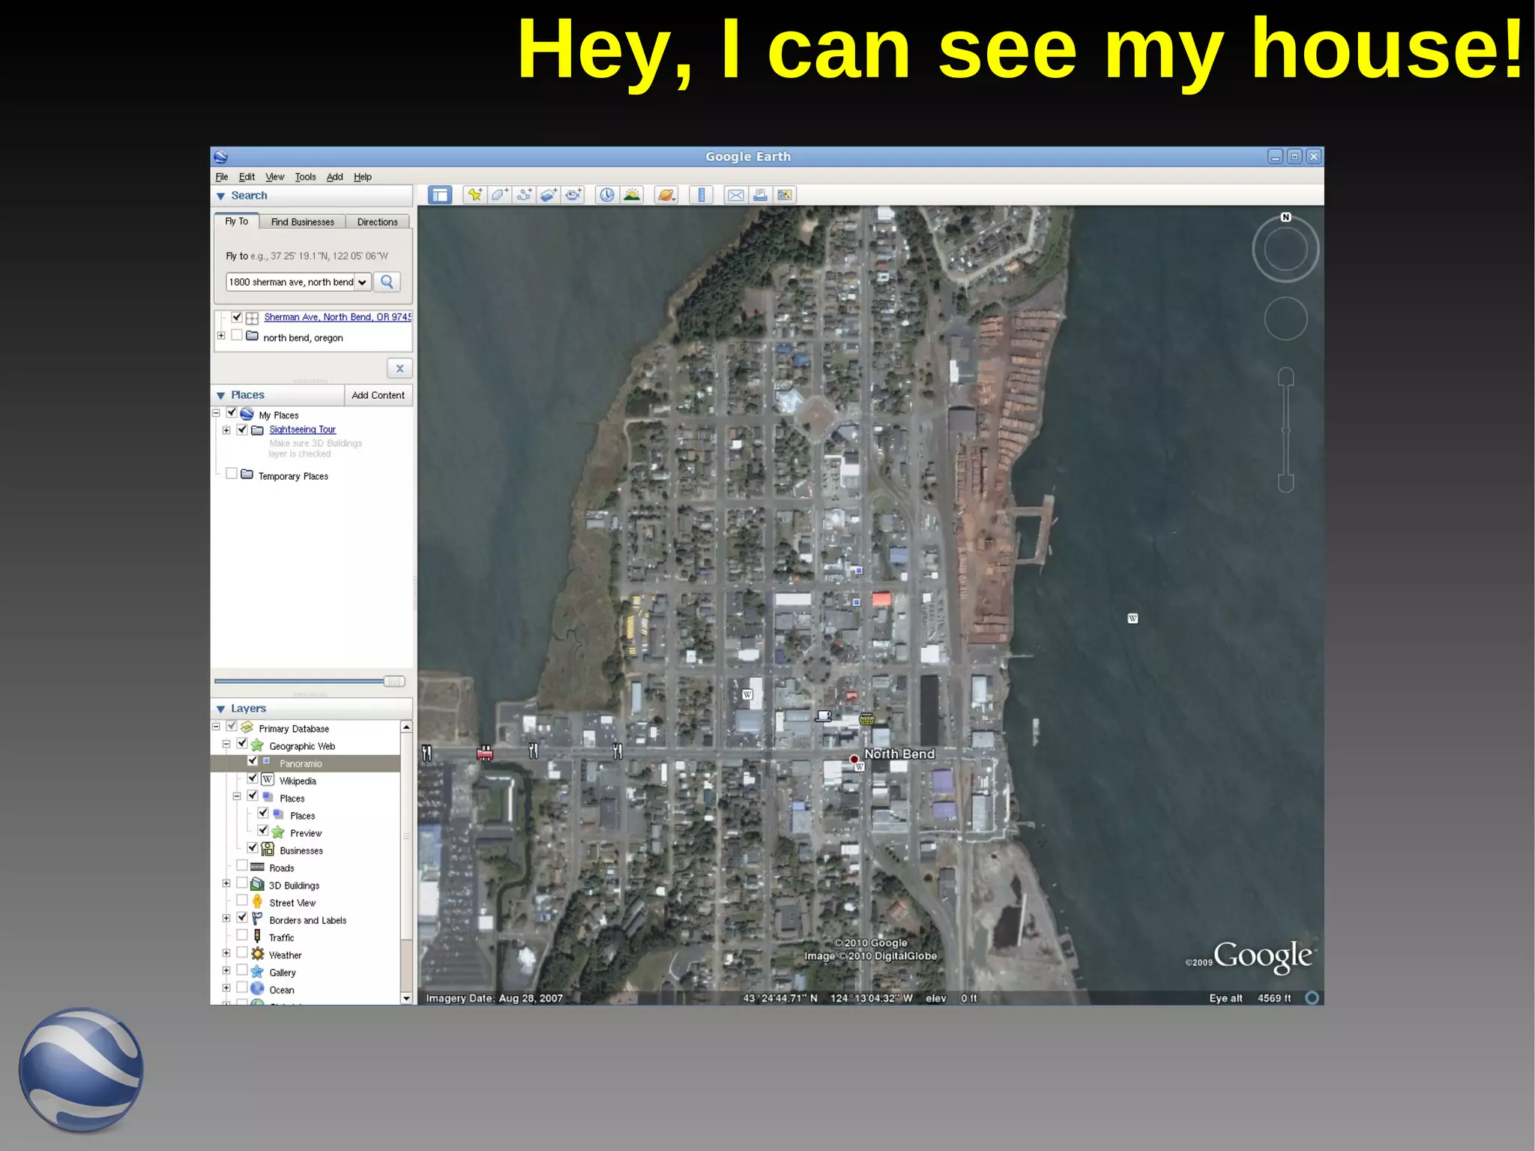Add a placemark with the pushpin icon

[x=474, y=196]
